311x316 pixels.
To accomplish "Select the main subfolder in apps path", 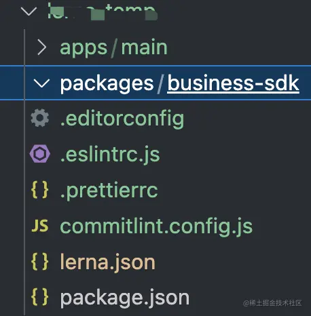I will [145, 47].
